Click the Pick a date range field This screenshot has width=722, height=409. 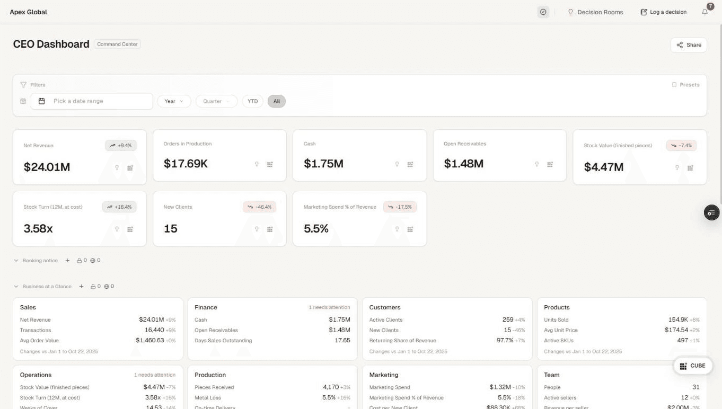pyautogui.click(x=92, y=101)
